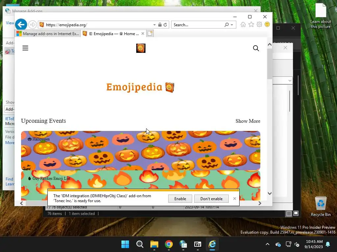The height and width of the screenshot is (252, 337).
Task: Open the Learn about this picture desktop icon
Action: pyautogui.click(x=321, y=16)
